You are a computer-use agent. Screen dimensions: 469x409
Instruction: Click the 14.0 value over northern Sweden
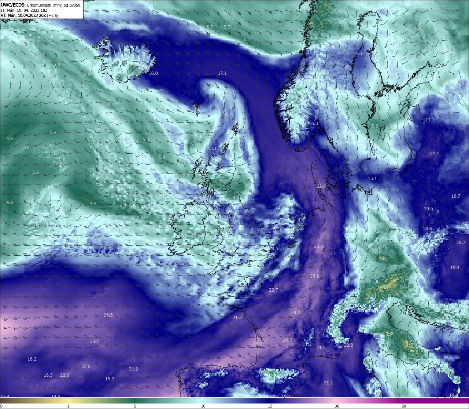coord(357,54)
